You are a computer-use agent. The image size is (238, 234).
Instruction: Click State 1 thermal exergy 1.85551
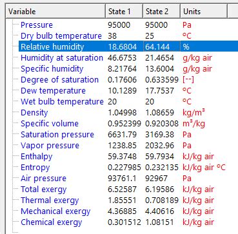[x=122, y=200]
